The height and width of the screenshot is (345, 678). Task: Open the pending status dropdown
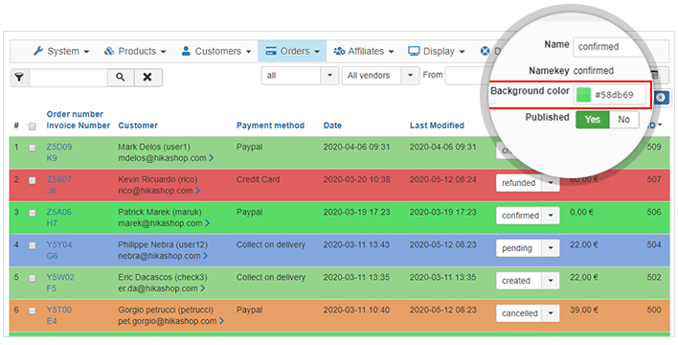point(528,248)
